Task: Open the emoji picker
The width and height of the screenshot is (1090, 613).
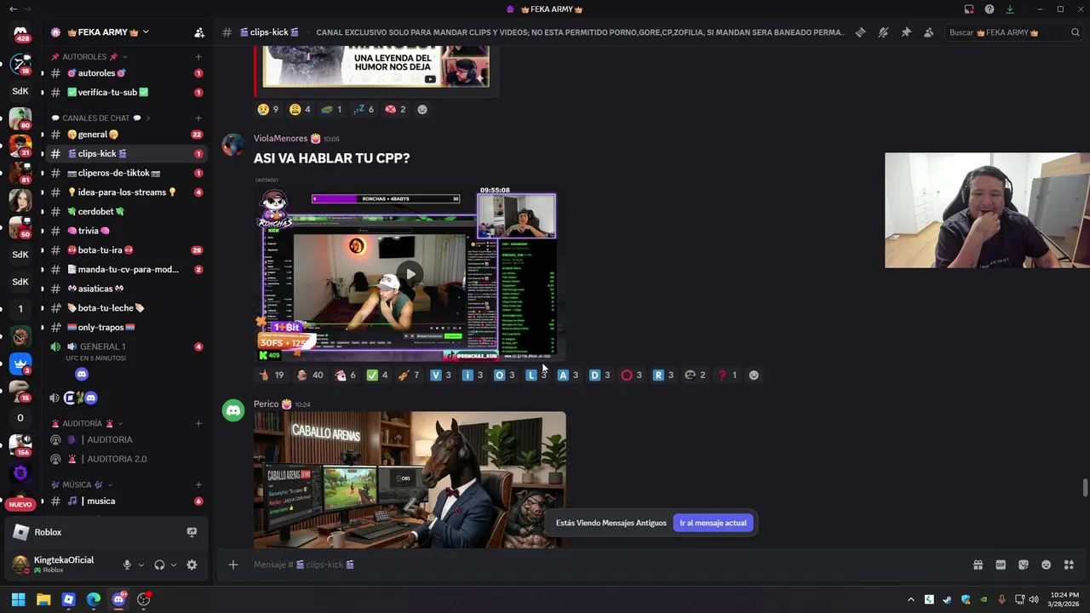Action: coord(1046,564)
